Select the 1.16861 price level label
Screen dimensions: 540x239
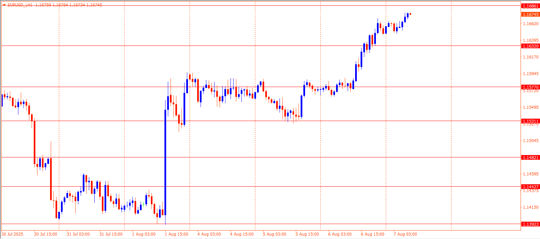530,6
